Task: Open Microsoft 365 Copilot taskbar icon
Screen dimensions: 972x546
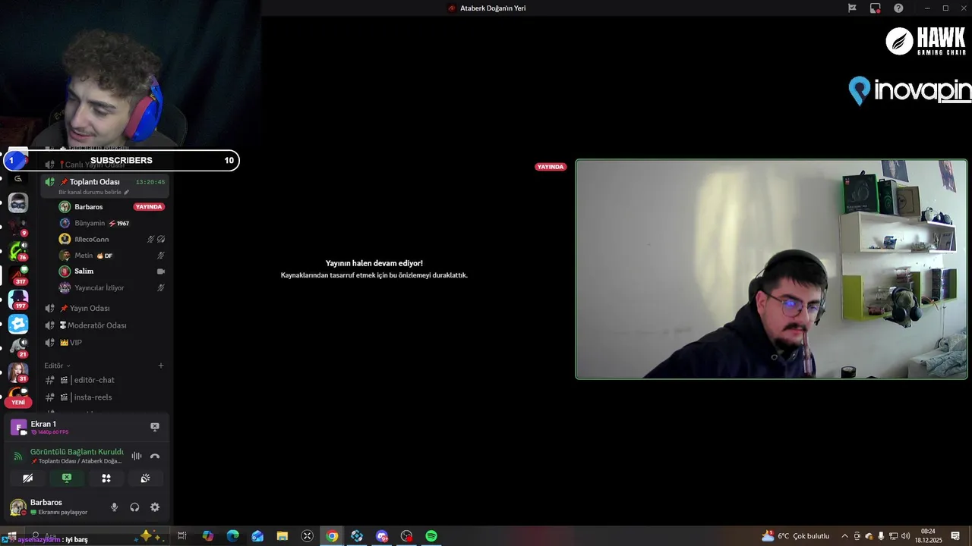Action: [208, 536]
